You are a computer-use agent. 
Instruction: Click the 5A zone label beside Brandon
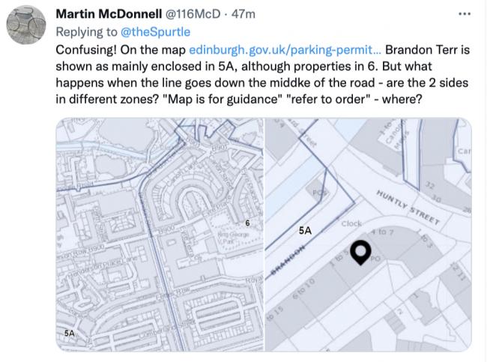[305, 231]
